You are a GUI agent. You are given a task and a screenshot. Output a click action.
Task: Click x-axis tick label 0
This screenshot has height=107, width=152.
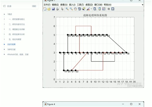[56, 82]
